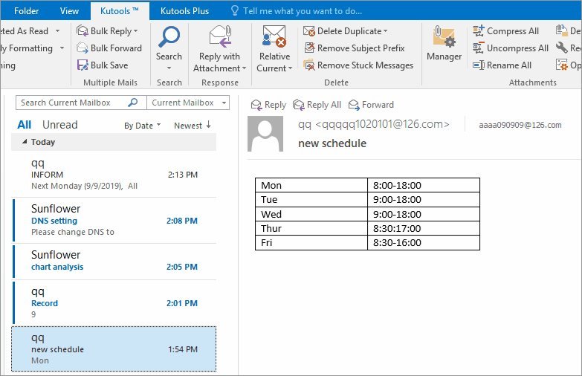
Task: Switch to the Folder tab
Action: (26, 10)
